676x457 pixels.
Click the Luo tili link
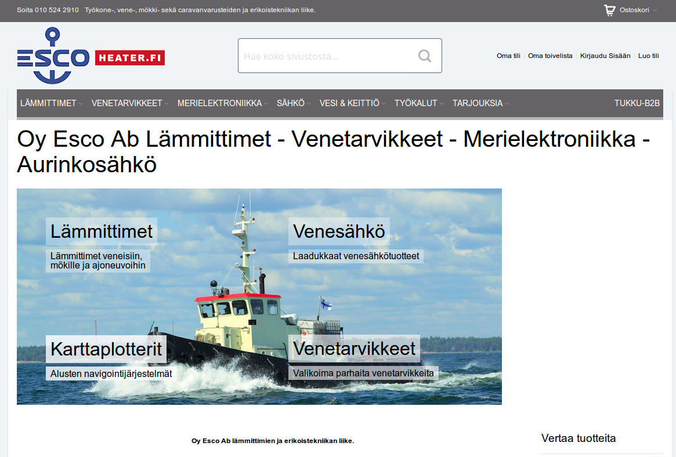(x=648, y=56)
